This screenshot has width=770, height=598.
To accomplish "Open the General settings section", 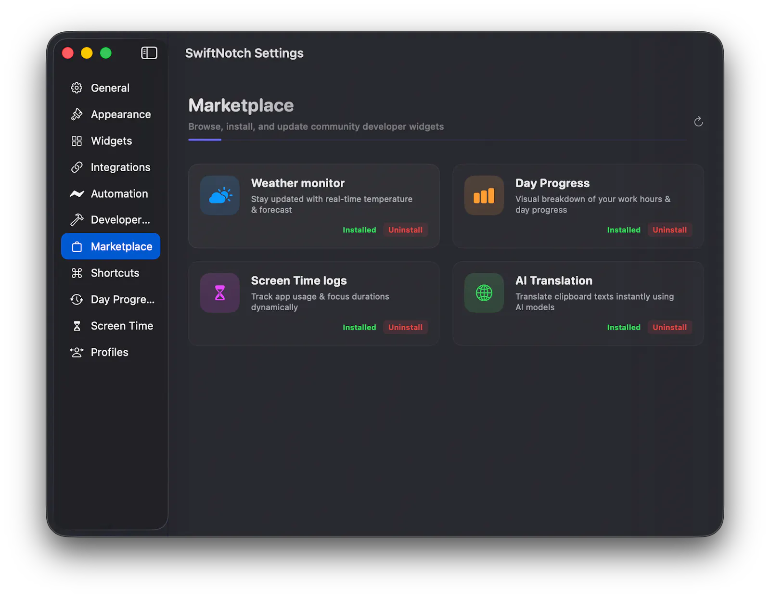I will pyautogui.click(x=111, y=88).
